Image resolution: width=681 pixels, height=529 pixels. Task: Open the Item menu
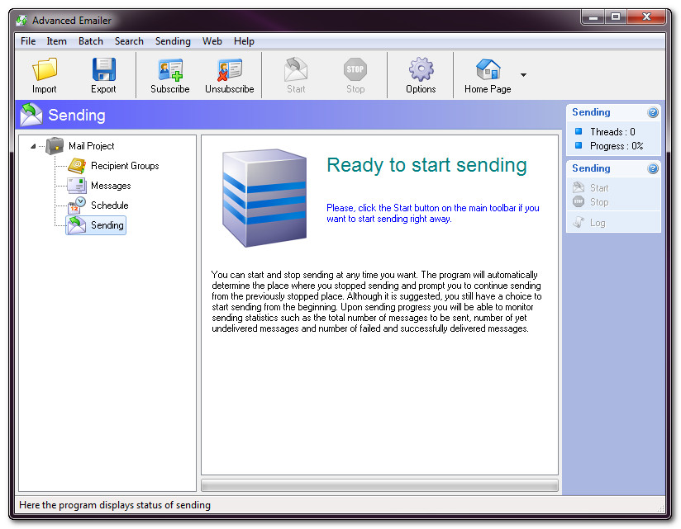[x=56, y=41]
